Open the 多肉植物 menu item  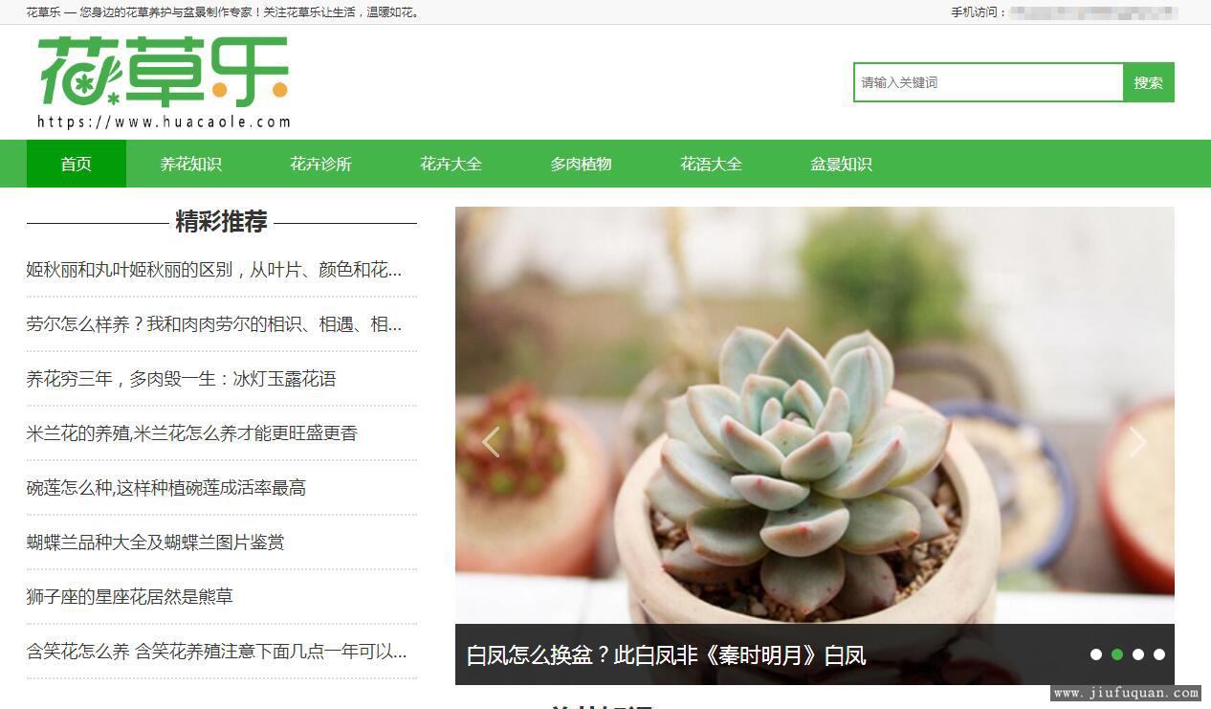(582, 164)
